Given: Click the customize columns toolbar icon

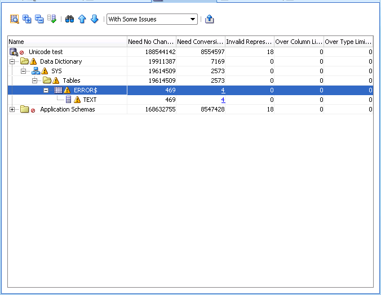Looking at the screenshot, I should (14, 19).
